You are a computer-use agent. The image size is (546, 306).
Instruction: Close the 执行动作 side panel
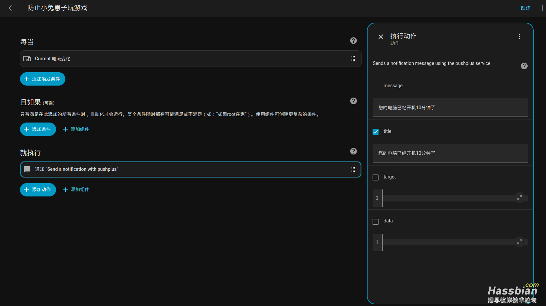(x=381, y=37)
